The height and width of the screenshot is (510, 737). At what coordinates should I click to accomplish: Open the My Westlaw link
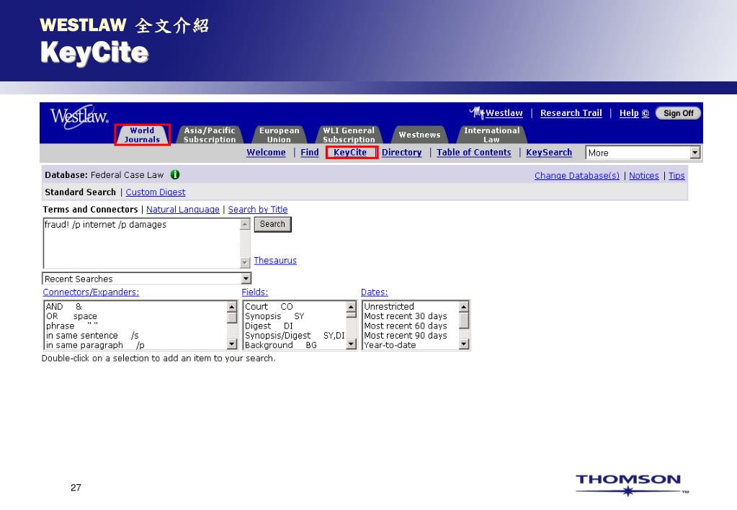[496, 113]
